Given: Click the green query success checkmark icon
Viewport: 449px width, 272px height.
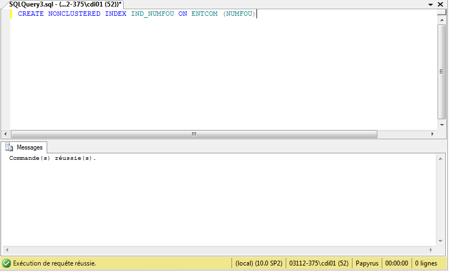Looking at the screenshot, I should pyautogui.click(x=7, y=263).
